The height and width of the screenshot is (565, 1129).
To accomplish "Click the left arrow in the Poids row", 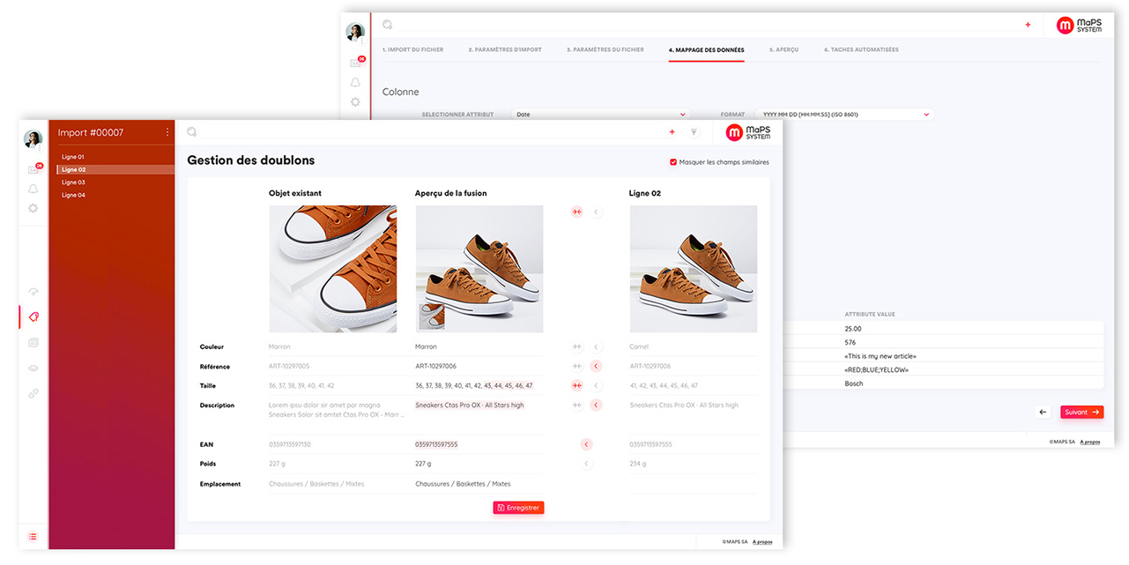I will pyautogui.click(x=587, y=464).
